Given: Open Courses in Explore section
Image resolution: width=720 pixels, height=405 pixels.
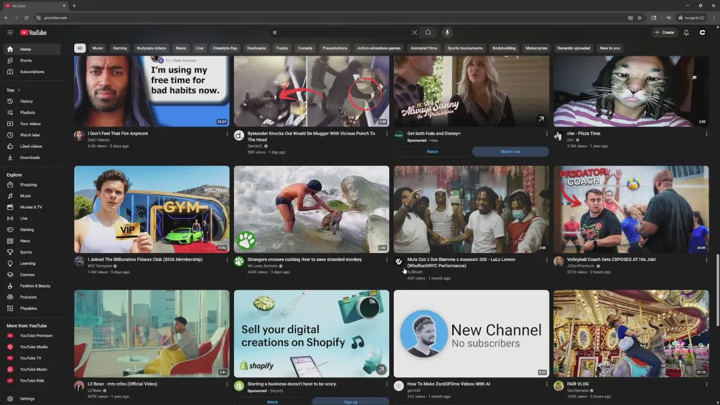Looking at the screenshot, I should 31,274.
